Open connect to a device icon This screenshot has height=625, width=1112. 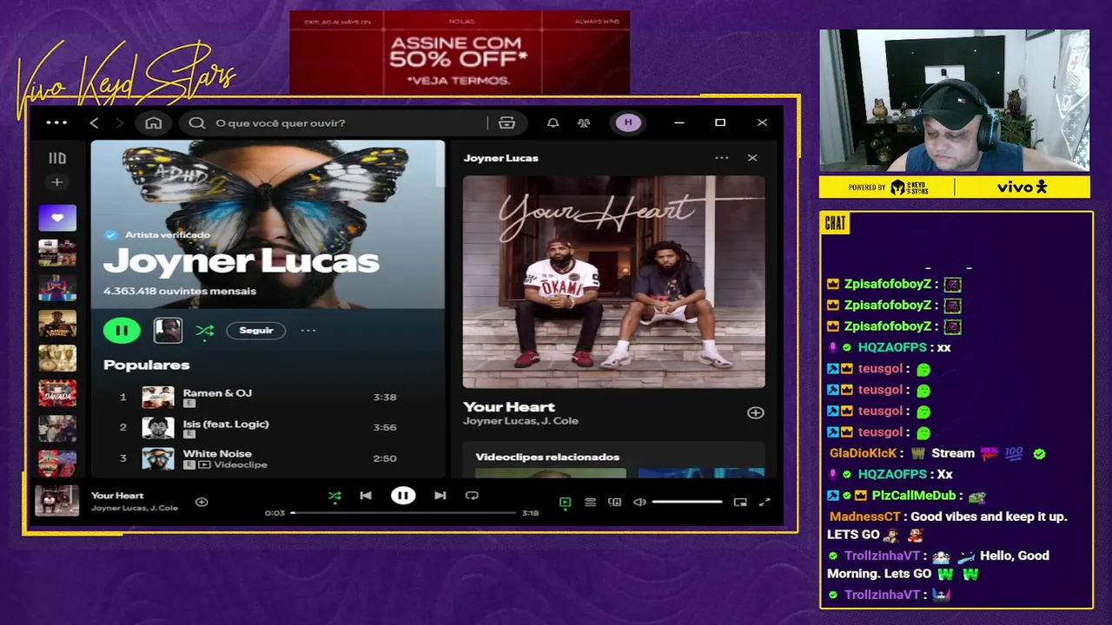[x=614, y=502]
